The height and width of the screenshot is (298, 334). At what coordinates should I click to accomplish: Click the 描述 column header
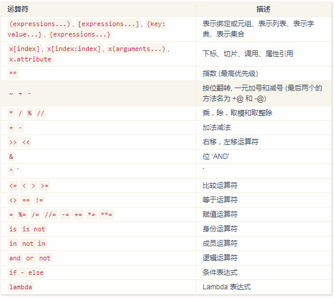[x=263, y=9]
